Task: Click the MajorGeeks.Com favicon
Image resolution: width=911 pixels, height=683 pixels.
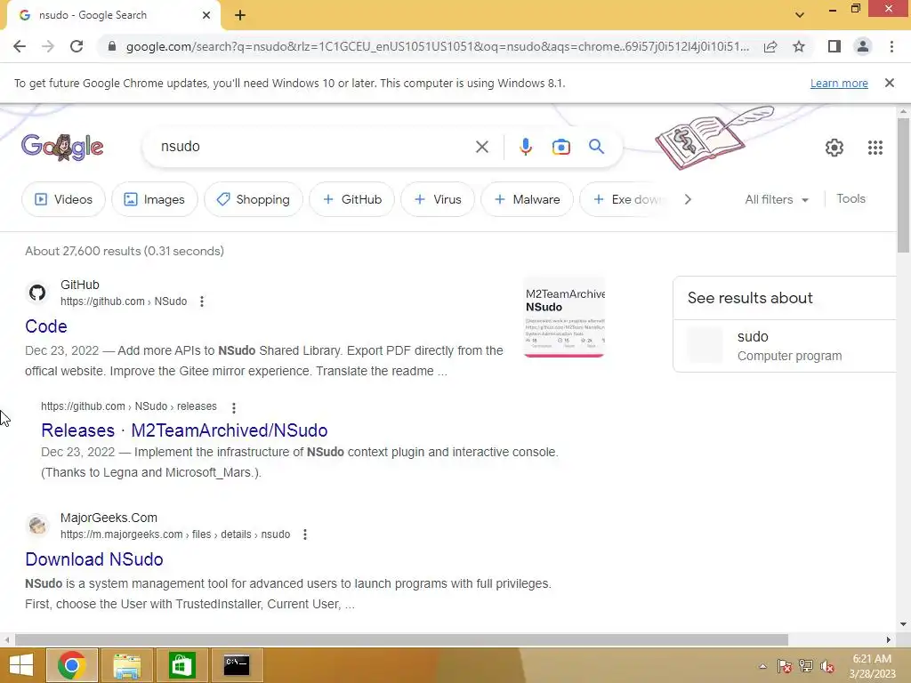Action: coord(37,525)
